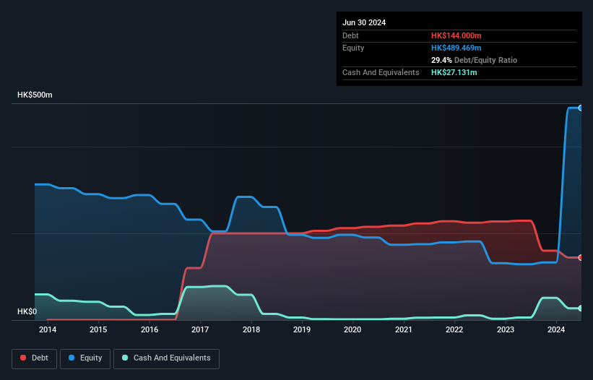
Task: Toggle the Equity legend button
Action: (x=85, y=358)
